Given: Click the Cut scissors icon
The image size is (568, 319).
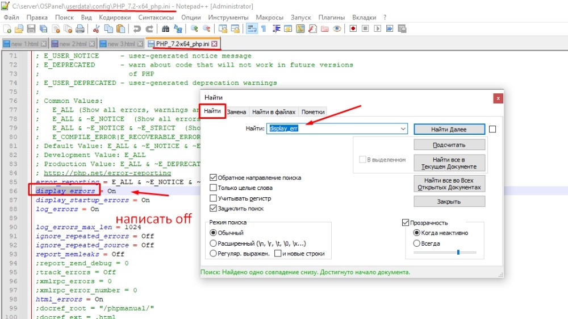Looking at the screenshot, I should [x=97, y=28].
